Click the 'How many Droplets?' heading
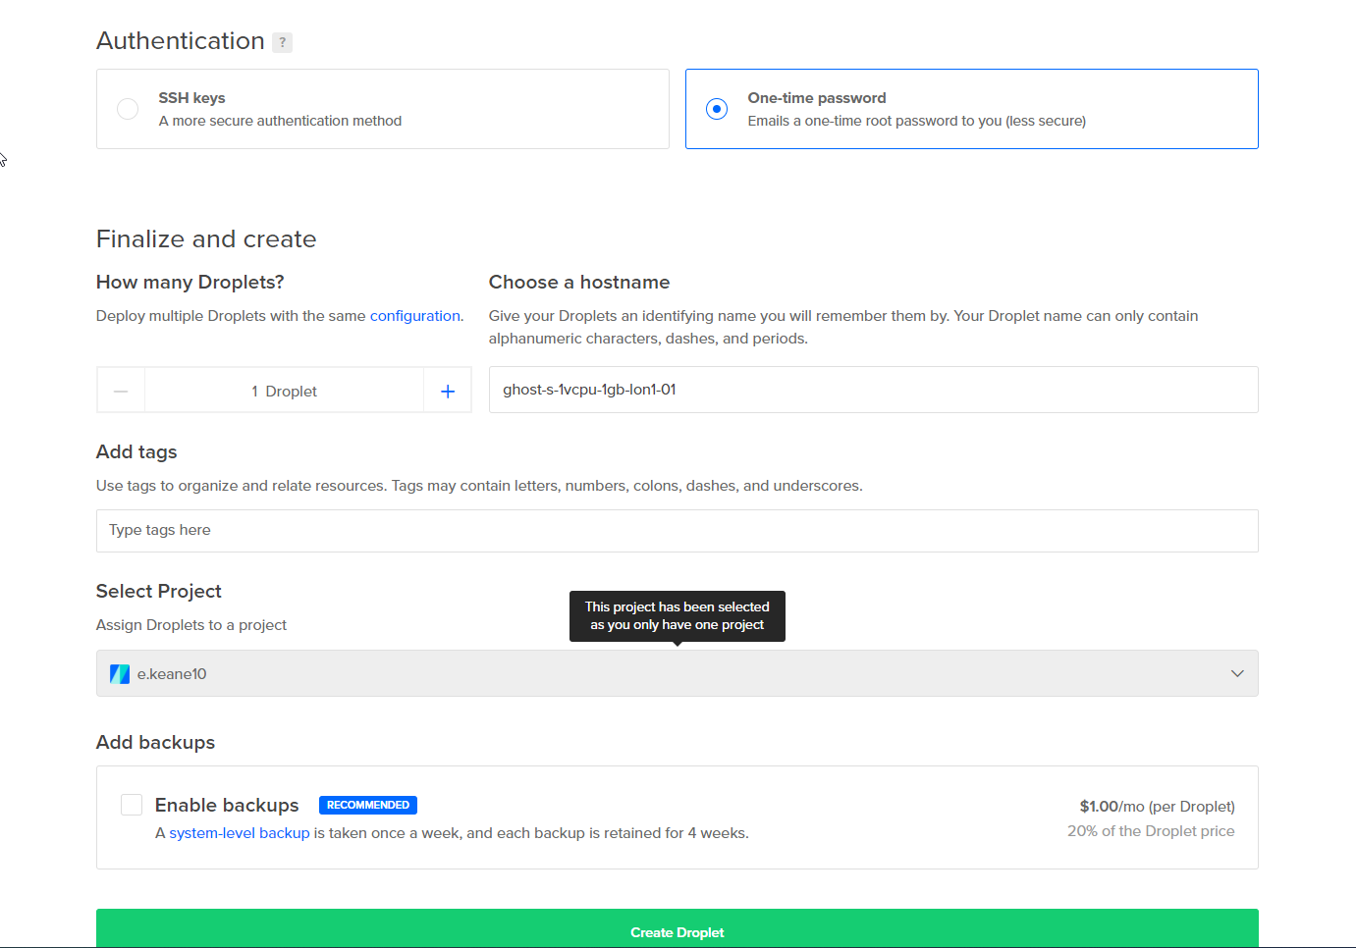 pyautogui.click(x=190, y=282)
